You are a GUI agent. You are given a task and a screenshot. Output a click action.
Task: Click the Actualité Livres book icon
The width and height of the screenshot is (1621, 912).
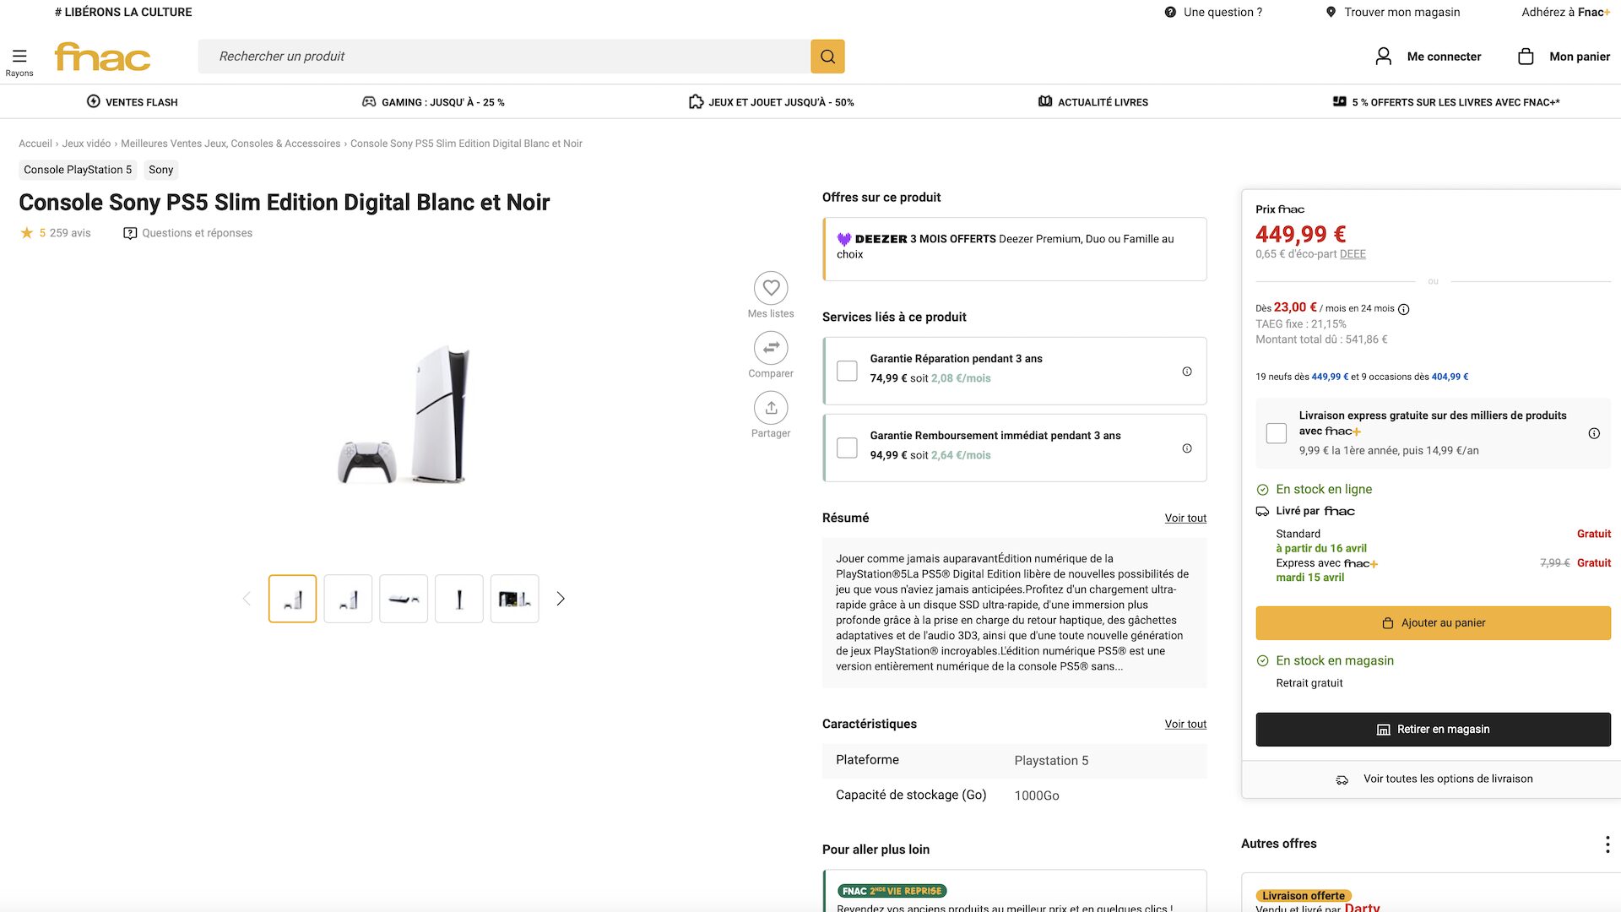coord(1045,101)
